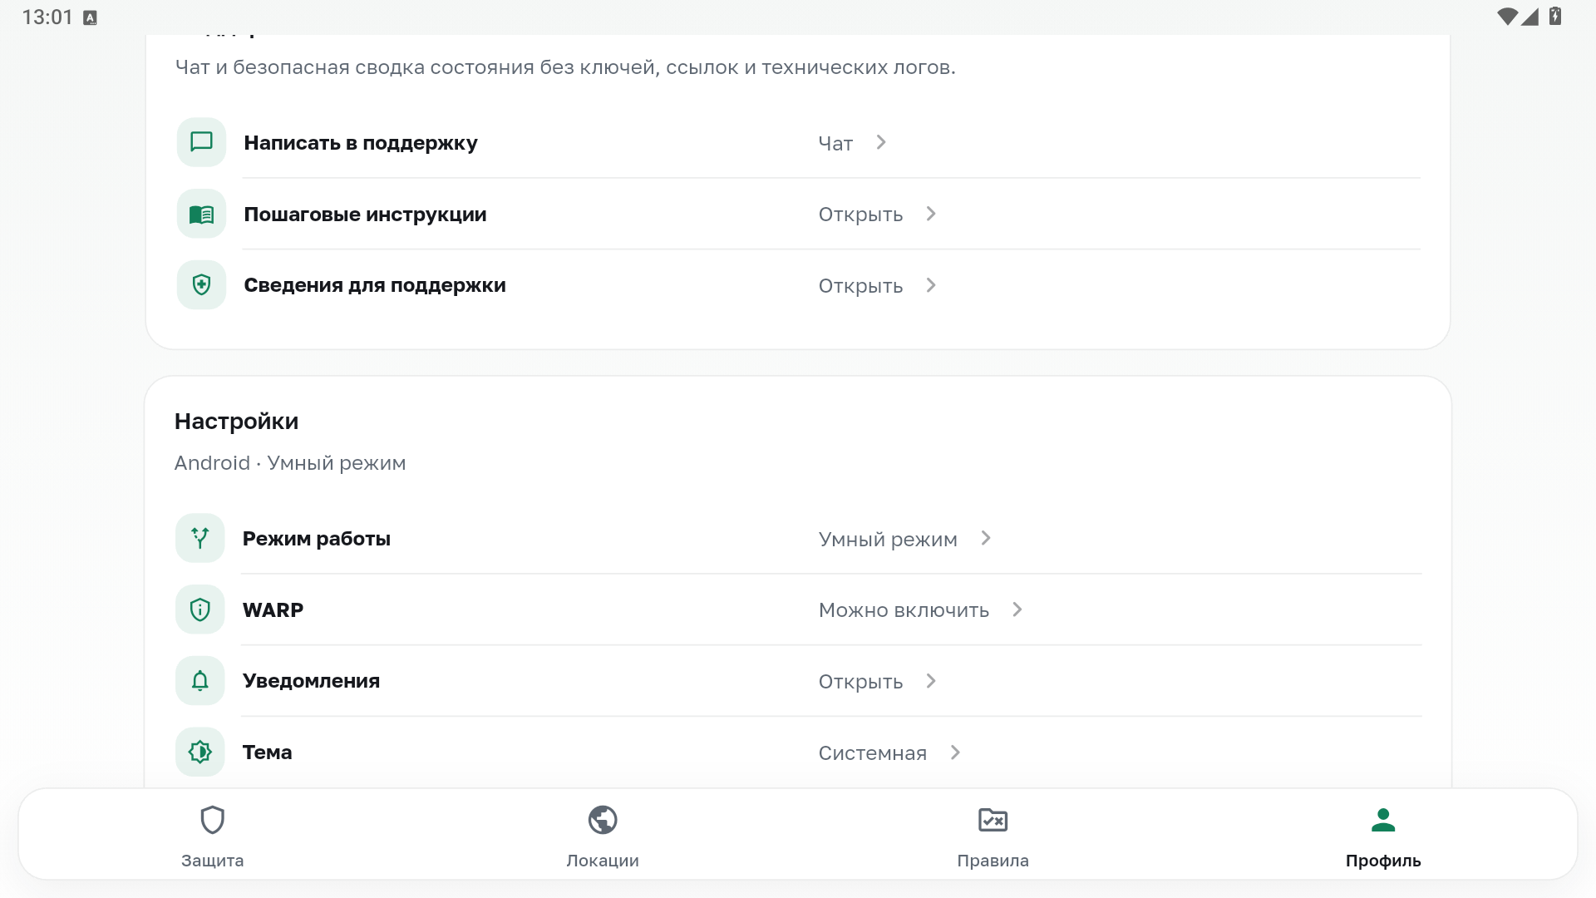
Task: Check the Wi-Fi status icon
Action: [1507, 17]
